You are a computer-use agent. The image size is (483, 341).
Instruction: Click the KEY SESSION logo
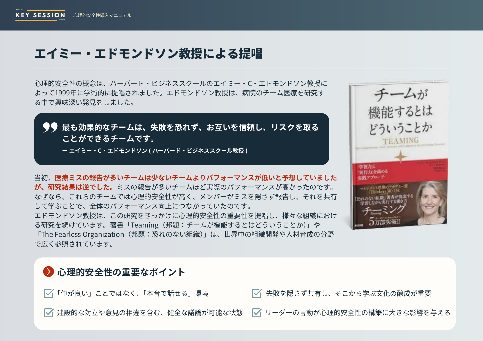coord(40,15)
